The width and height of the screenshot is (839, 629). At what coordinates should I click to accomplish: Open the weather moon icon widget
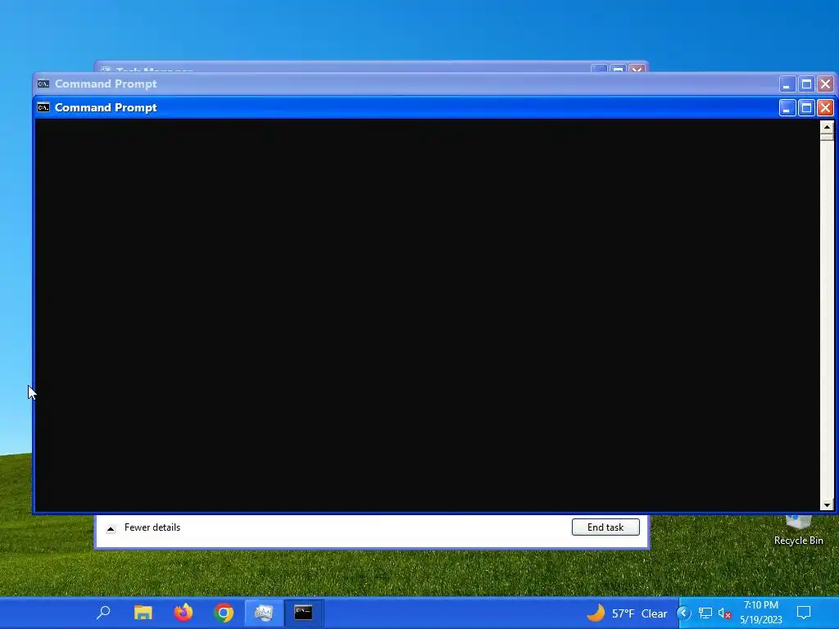(596, 613)
